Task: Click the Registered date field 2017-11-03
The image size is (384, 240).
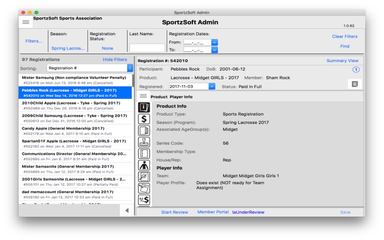Action: pyautogui.click(x=189, y=86)
